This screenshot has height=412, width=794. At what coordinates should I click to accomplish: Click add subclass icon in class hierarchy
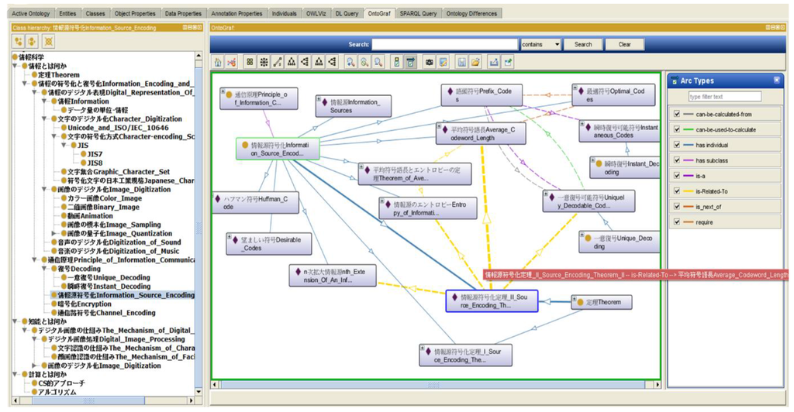click(19, 40)
